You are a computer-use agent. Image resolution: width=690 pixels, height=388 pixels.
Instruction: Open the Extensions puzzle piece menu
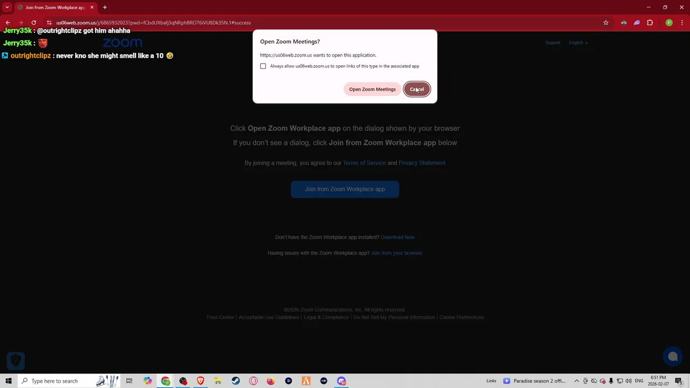point(650,23)
